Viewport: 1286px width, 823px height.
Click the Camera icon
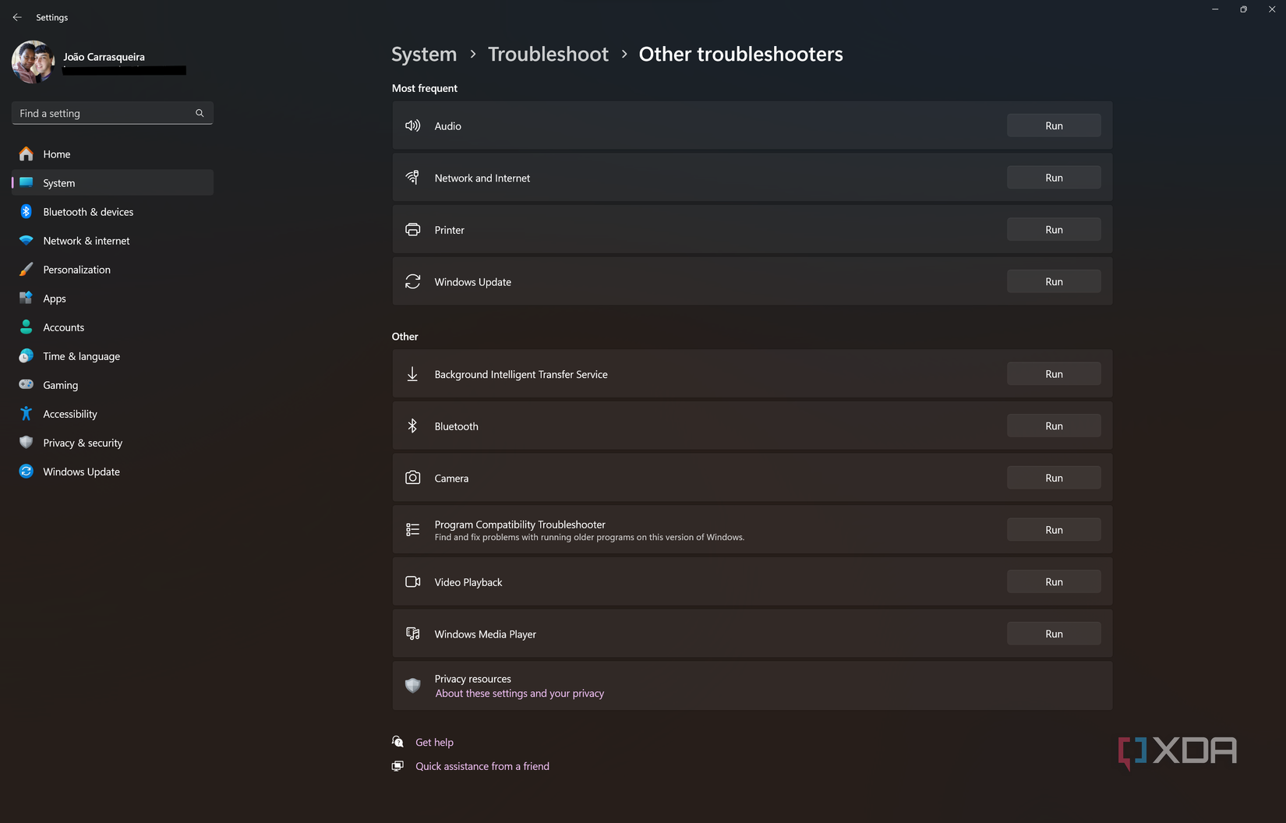[413, 478]
